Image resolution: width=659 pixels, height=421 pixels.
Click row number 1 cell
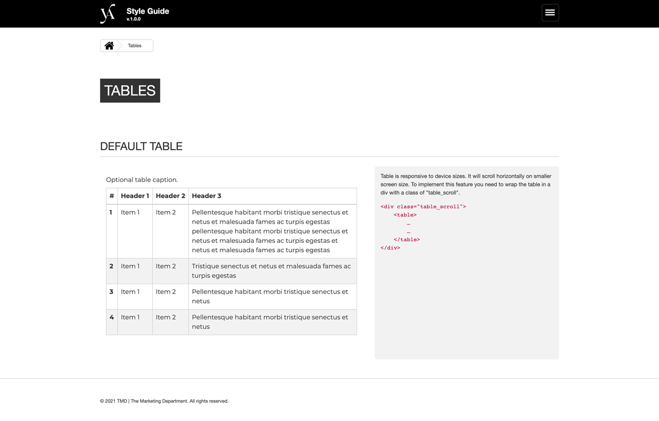point(111,213)
